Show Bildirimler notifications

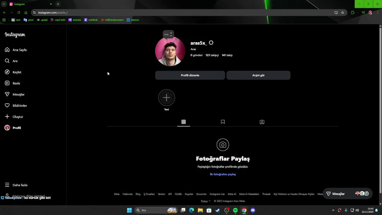(16, 106)
